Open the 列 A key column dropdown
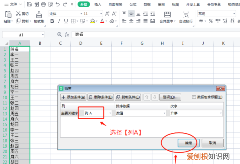 tap(110, 113)
